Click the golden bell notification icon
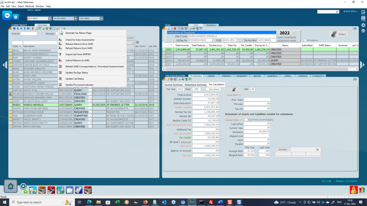Screen dimensions: 367x206 click(354, 190)
